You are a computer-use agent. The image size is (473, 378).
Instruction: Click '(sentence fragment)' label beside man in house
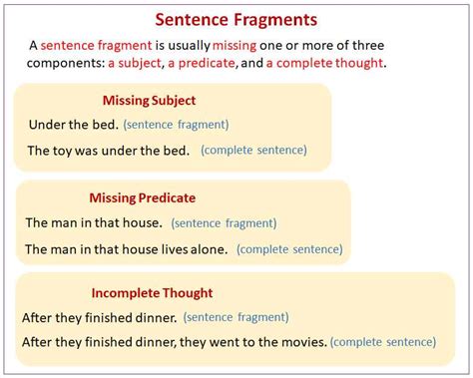224,223
